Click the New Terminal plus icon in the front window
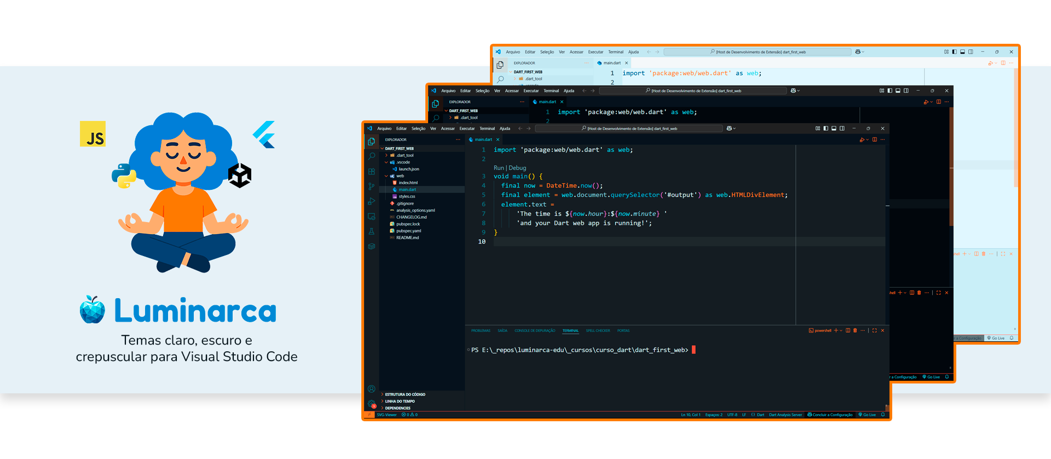Screen dimensions: 1051x459 point(836,330)
